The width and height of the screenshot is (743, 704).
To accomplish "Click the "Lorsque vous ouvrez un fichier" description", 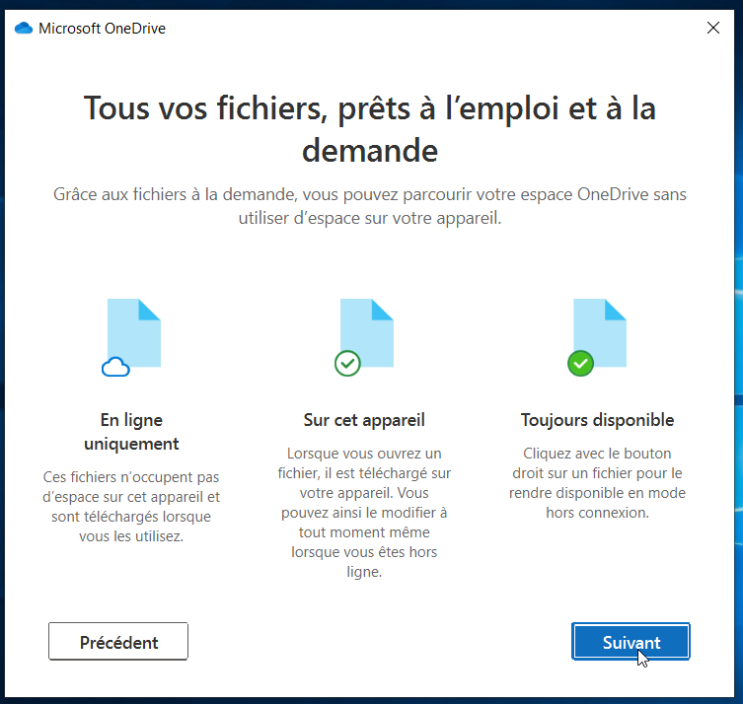I will [364, 513].
